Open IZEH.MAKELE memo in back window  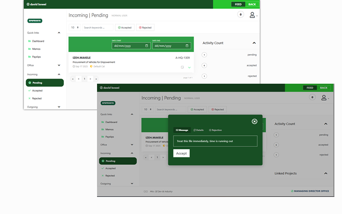coord(81,58)
